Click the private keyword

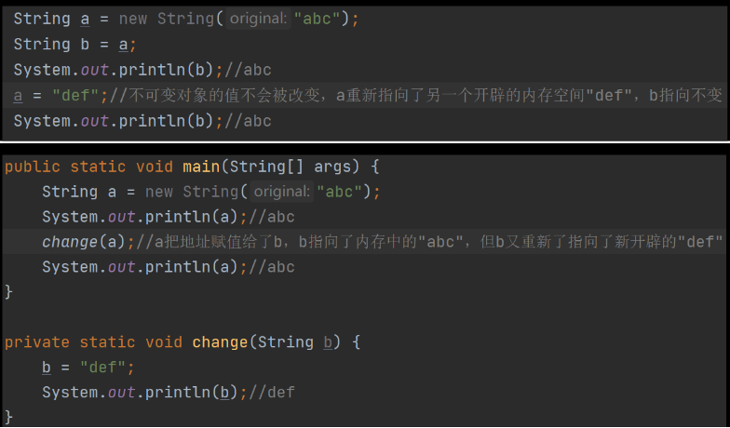pos(37,342)
